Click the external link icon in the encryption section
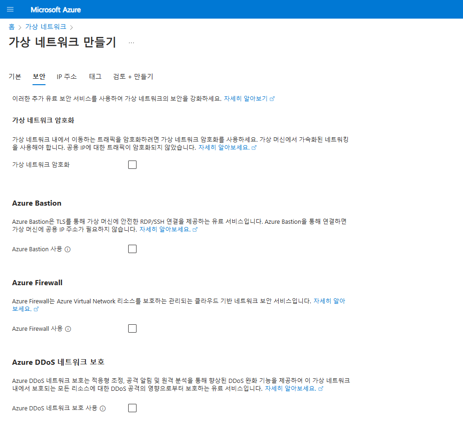463x435 pixels. [x=254, y=147]
